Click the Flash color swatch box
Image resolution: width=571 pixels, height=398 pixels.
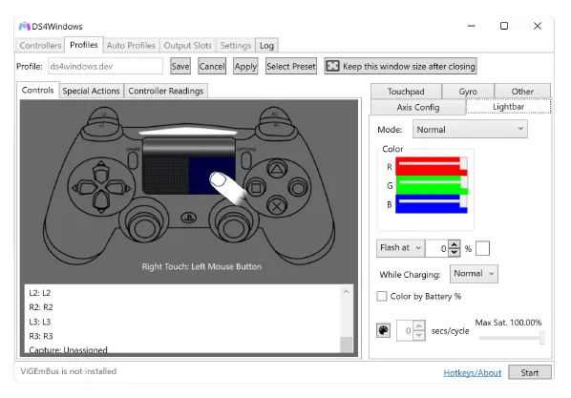click(x=482, y=248)
